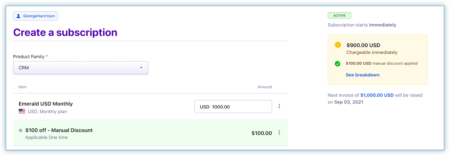The image size is (450, 156).
Task: Select the Emerald USD Monthly item name
Action: [x=46, y=104]
